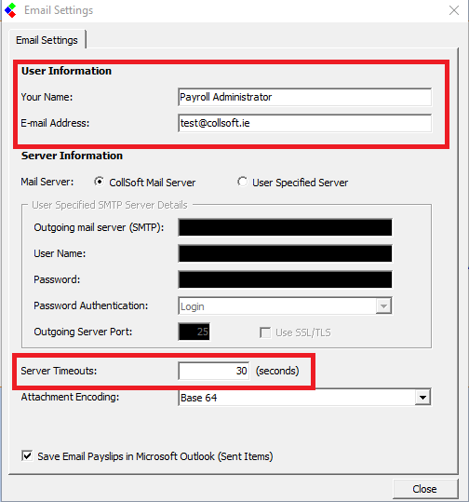The height and width of the screenshot is (502, 469).
Task: Click the Close button
Action: (425, 489)
